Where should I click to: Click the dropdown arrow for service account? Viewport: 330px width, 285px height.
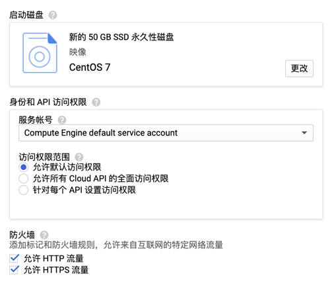[x=304, y=133]
